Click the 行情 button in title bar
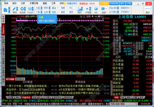The image size is (154, 107). click(129, 4)
